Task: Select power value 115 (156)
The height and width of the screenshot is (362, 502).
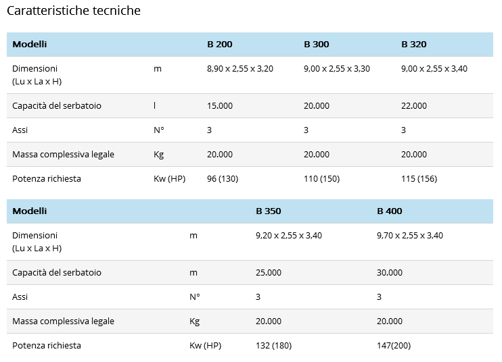Action: (419, 179)
